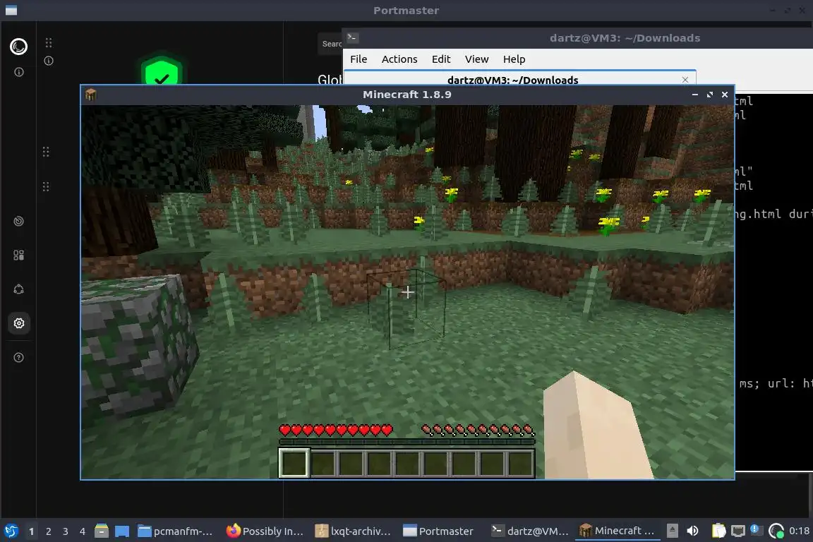Open the Portmaster apps grid icon
The width and height of the screenshot is (813, 542).
coord(18,255)
